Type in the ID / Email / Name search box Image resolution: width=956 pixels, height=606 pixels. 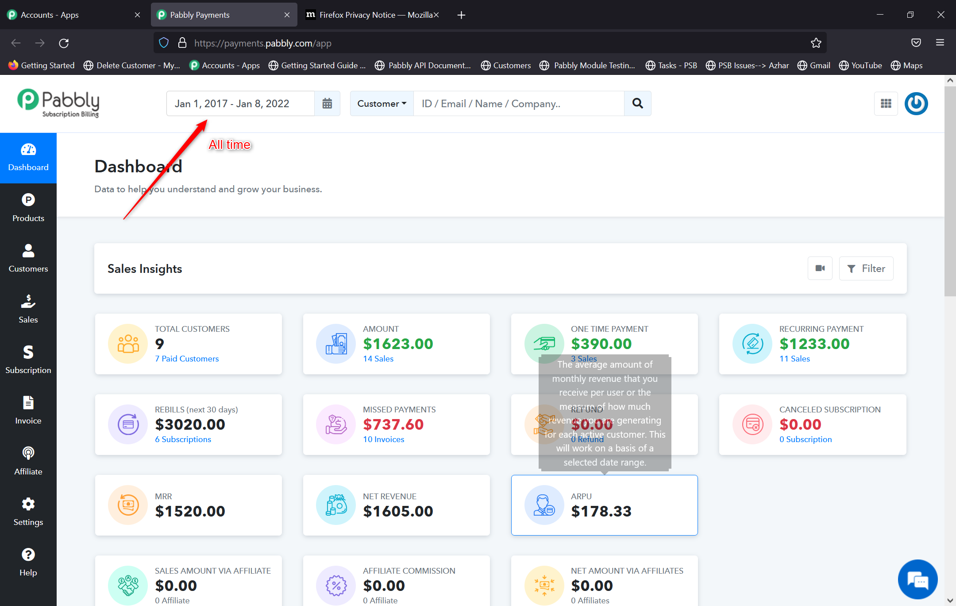tap(519, 104)
